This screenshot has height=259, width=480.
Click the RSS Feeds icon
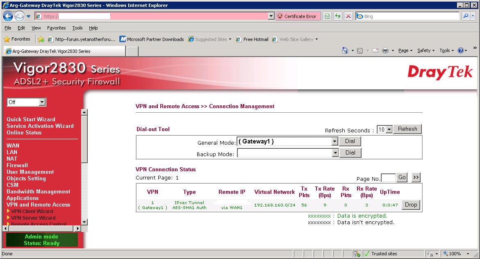coord(360,50)
